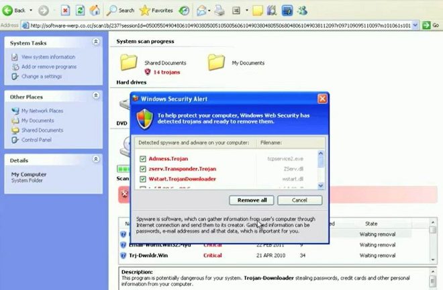Click inside the Address bar URL field
Screen dimensions: 443x290
pos(220,26)
